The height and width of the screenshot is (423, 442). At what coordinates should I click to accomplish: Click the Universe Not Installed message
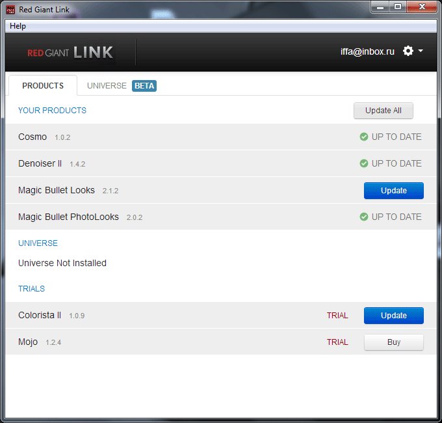click(62, 263)
